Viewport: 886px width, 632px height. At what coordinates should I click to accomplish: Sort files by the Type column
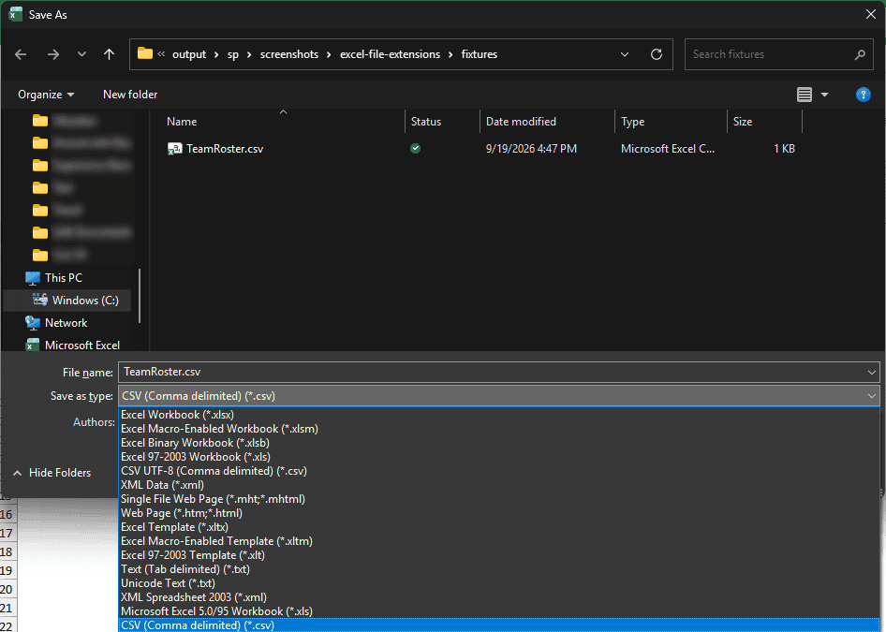[671, 122]
